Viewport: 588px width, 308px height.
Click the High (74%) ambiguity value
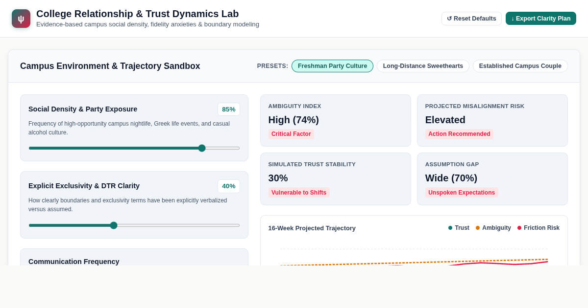coord(294,120)
